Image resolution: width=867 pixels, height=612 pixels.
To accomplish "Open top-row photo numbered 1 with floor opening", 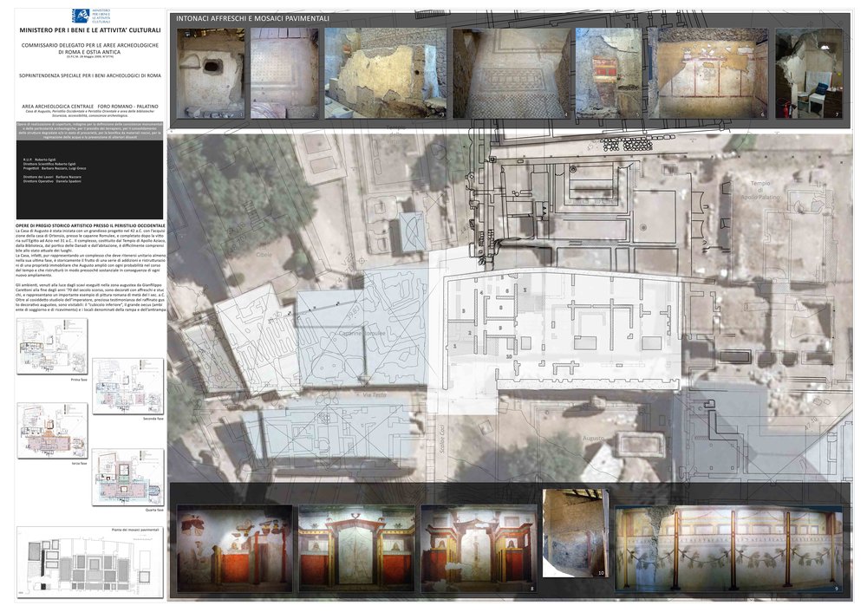I will 211,74.
